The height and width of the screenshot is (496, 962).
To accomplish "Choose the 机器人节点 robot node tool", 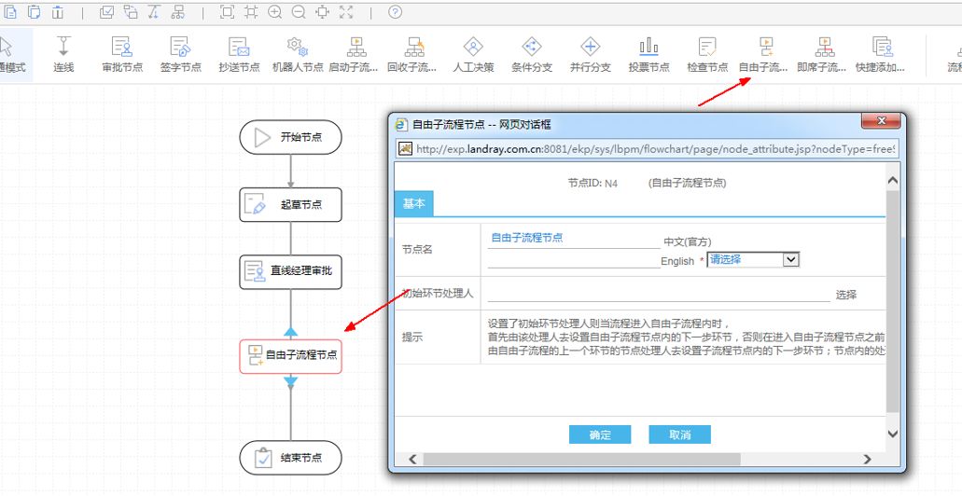I will pyautogui.click(x=298, y=54).
